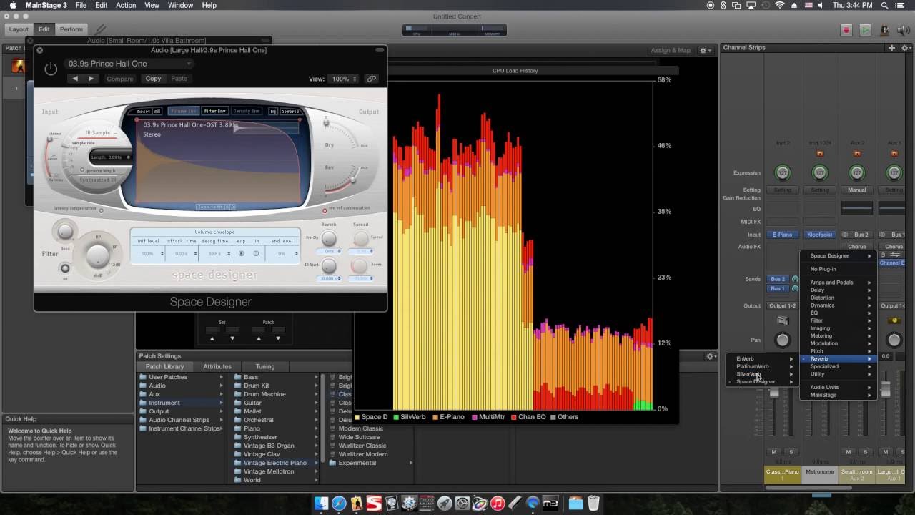Image resolution: width=915 pixels, height=515 pixels.
Task: Click the red record button in toolbar
Action: point(846,30)
